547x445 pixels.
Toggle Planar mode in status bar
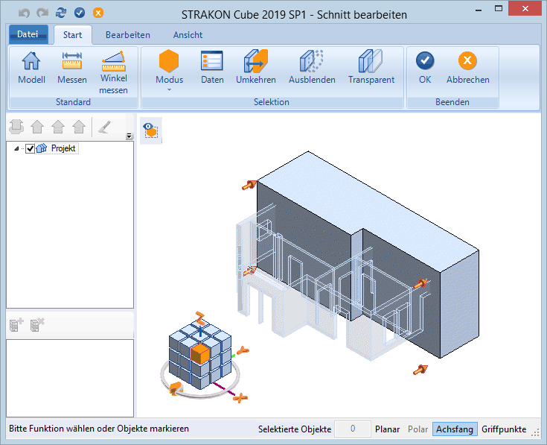click(x=387, y=429)
